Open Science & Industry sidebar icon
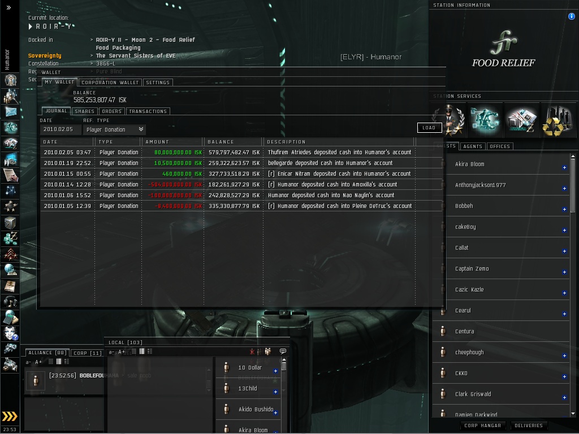Viewport: 579px width, 434px height. click(x=10, y=159)
